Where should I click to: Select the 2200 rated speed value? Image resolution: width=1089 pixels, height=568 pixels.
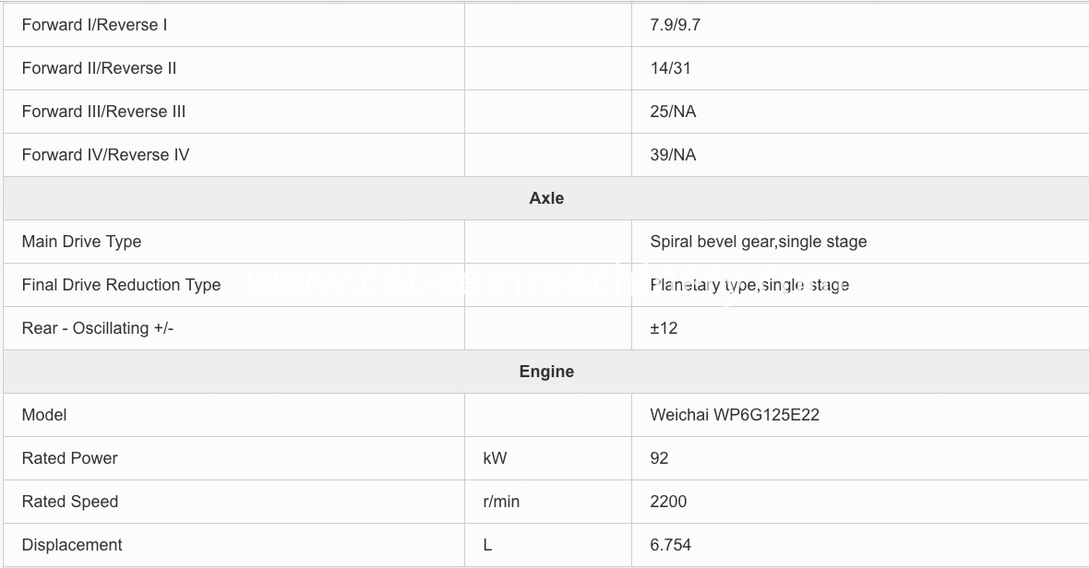(x=668, y=502)
